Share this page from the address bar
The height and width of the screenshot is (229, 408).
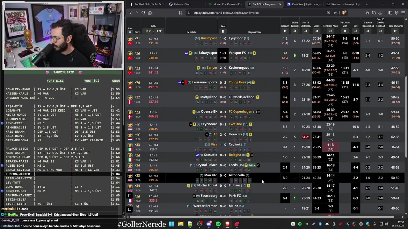click(x=336, y=13)
